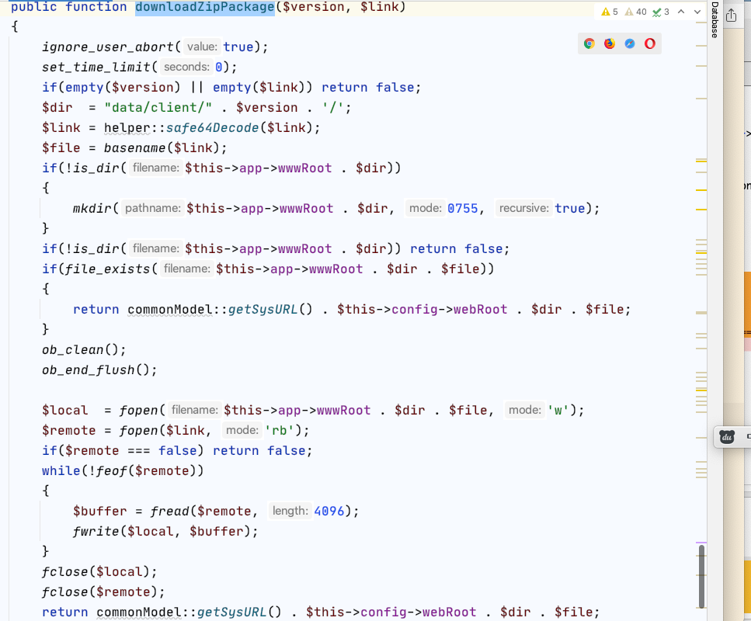Click the $remote variable assignment
751x621 pixels.
coord(69,431)
